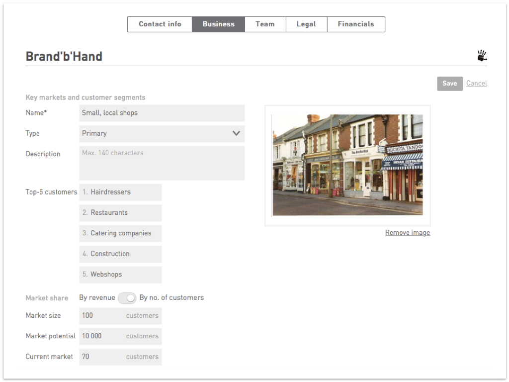
Task: Click Key markets and customer segments heading
Action: [85, 97]
